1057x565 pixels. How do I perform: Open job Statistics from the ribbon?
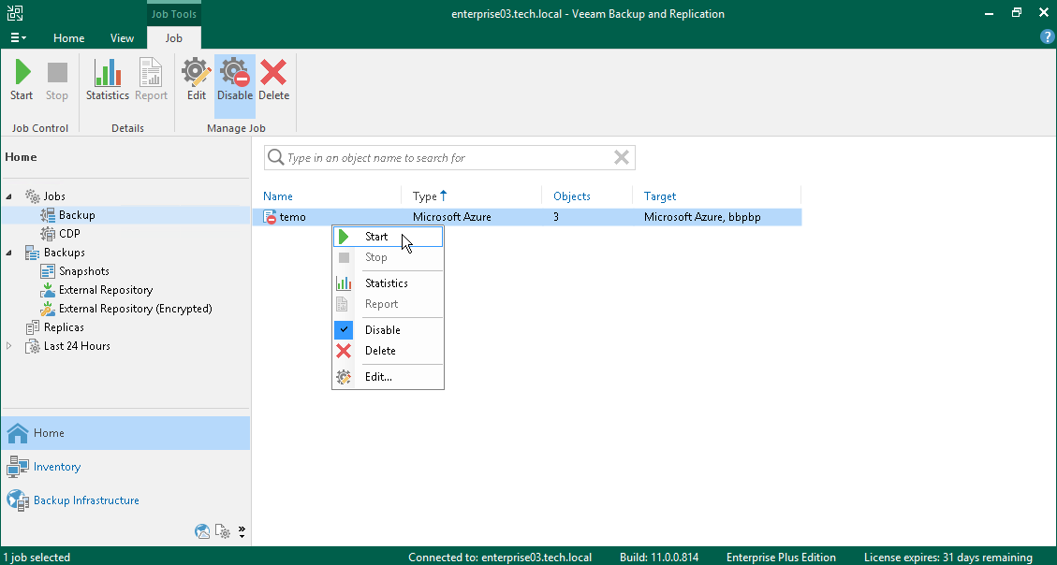[107, 80]
